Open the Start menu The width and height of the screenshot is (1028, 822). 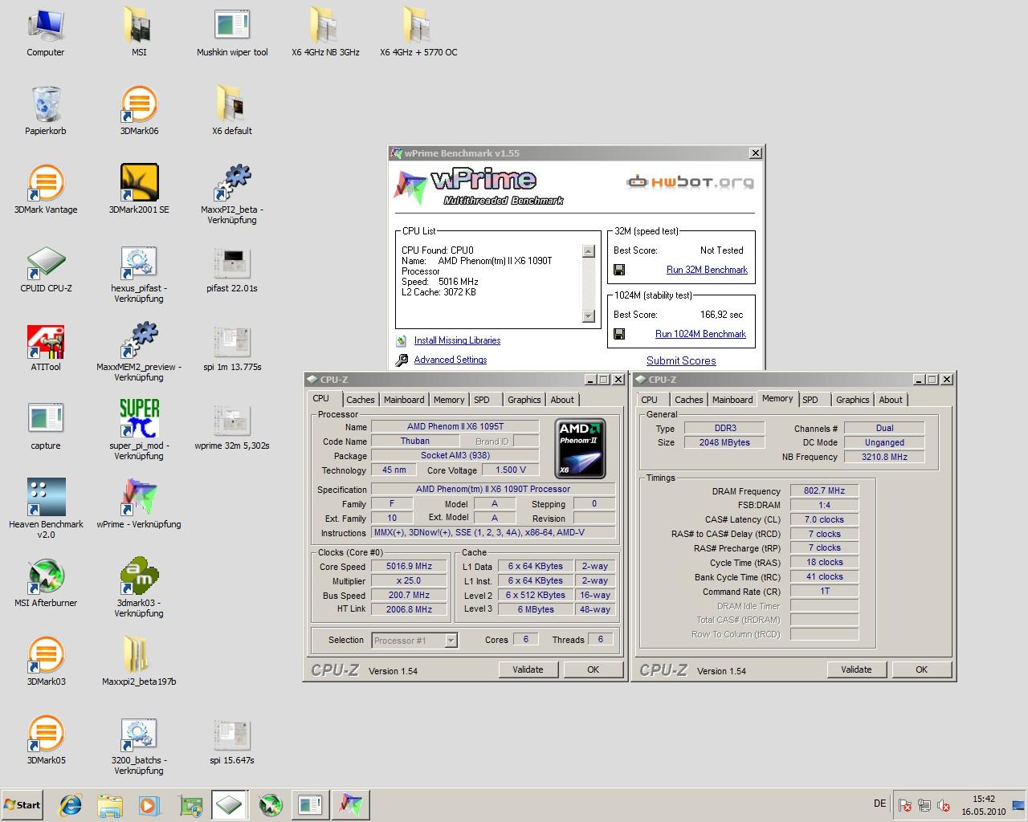22,805
